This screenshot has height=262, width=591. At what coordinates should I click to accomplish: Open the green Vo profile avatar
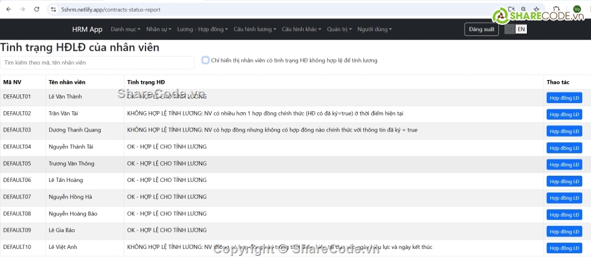click(577, 9)
